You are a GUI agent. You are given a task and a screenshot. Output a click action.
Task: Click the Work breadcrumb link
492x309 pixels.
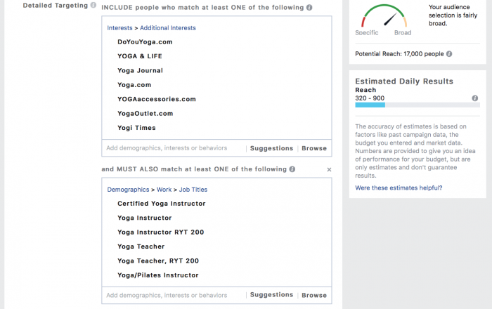click(x=164, y=190)
